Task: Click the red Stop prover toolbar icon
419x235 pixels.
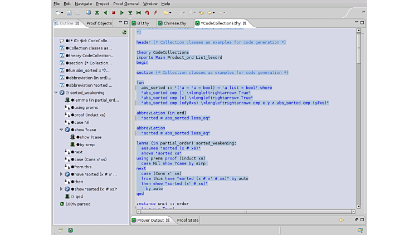Action: click(x=114, y=12)
